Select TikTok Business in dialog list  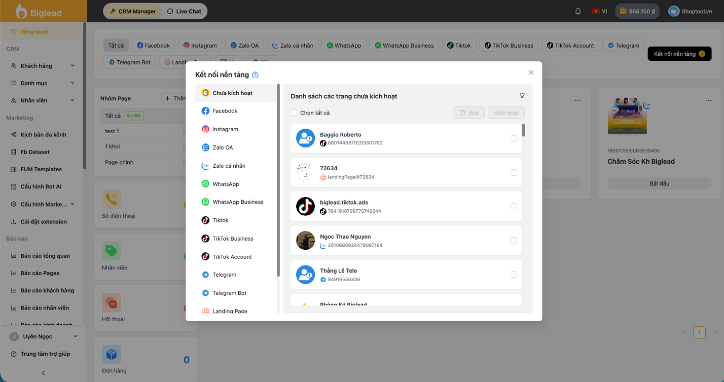[x=236, y=238]
